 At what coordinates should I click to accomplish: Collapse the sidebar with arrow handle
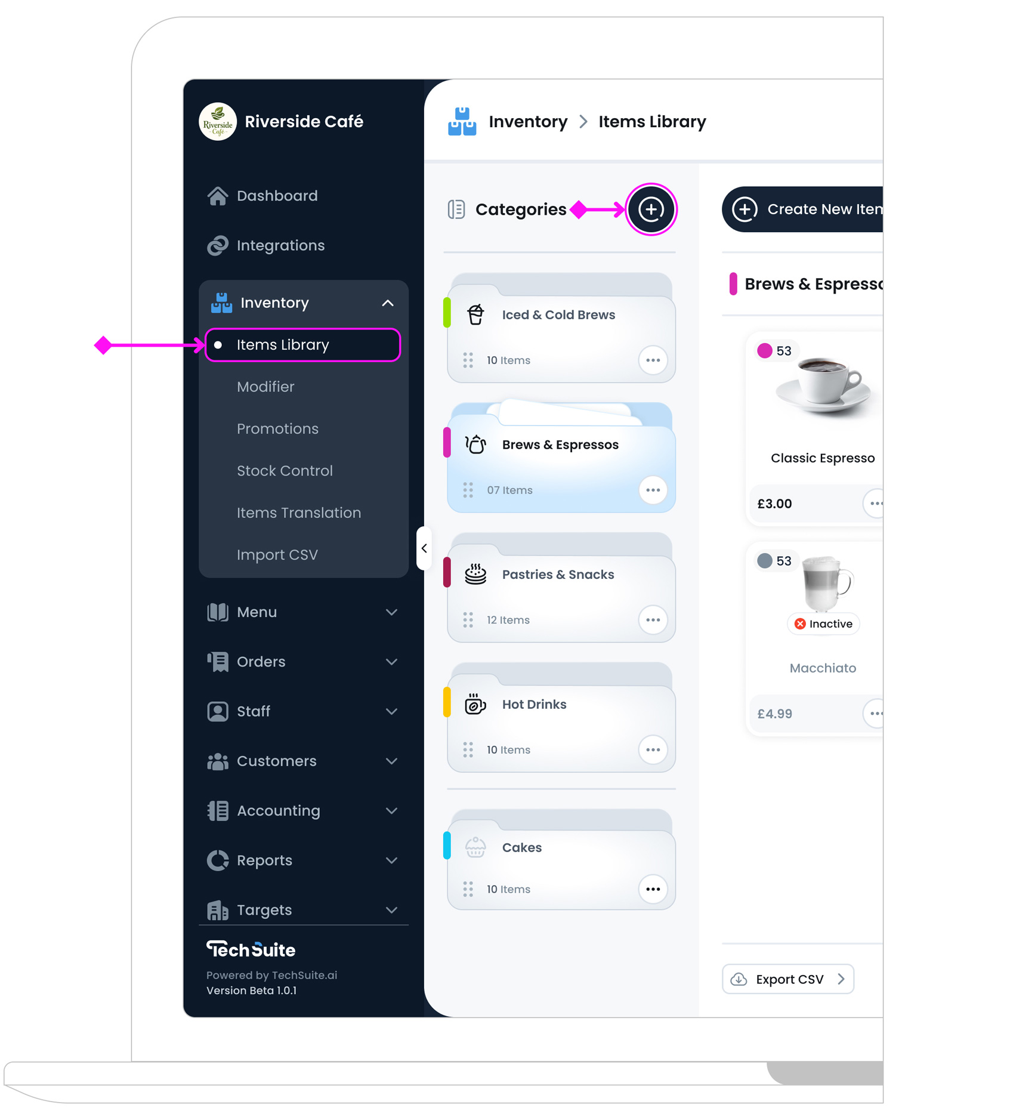[x=424, y=548]
